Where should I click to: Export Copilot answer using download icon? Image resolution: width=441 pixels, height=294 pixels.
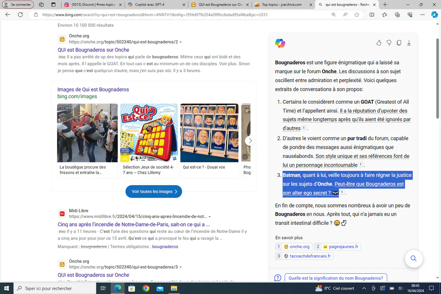coord(409,43)
